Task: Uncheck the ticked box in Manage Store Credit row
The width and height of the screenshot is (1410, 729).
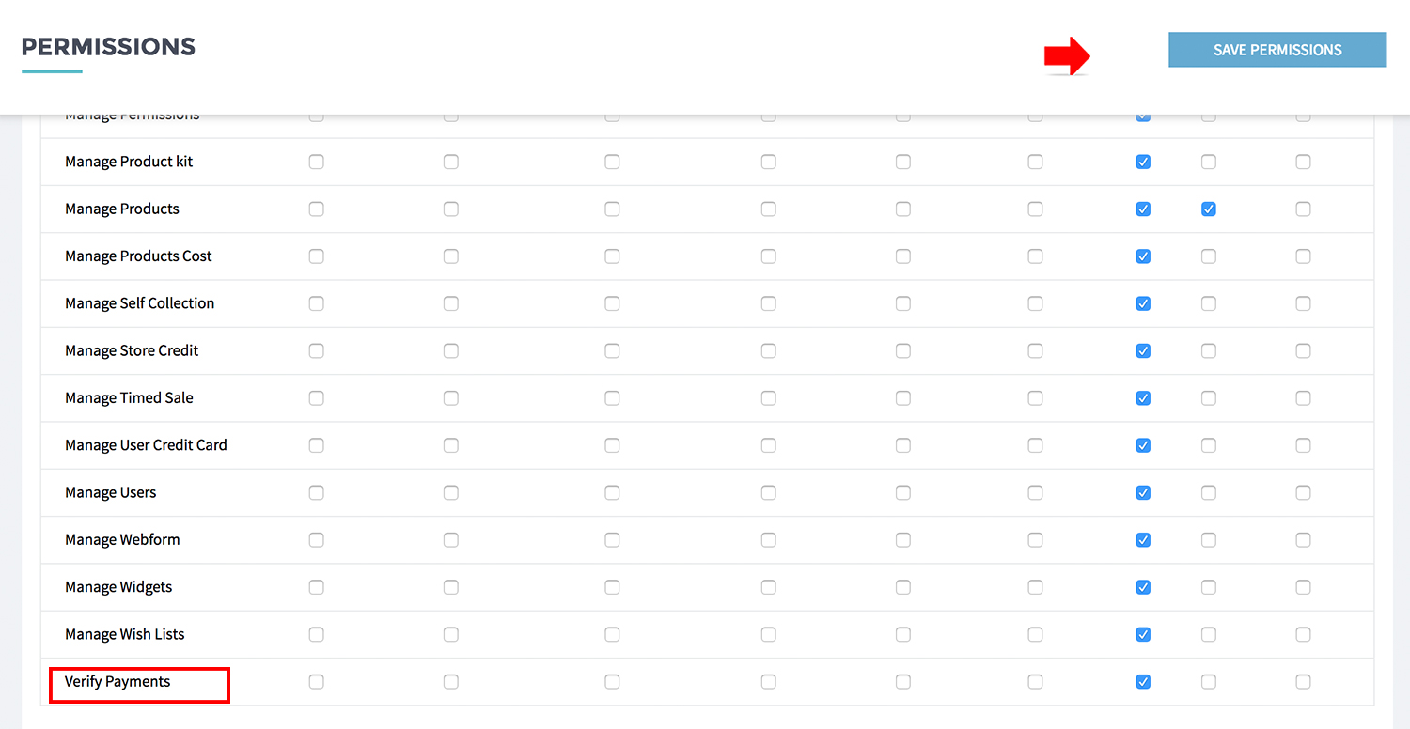Action: (x=1143, y=350)
